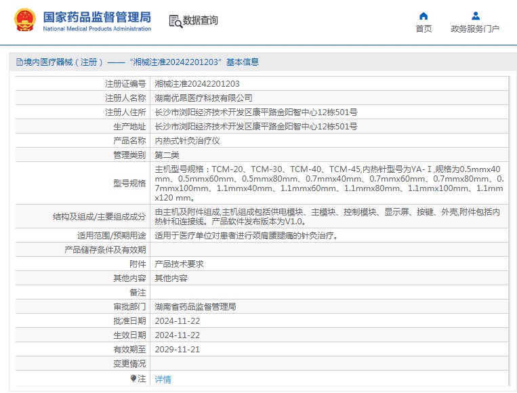This screenshot has height=393, width=517.
Task: Click the approving department 湖南省药品监督管理局
Action: pyautogui.click(x=195, y=307)
